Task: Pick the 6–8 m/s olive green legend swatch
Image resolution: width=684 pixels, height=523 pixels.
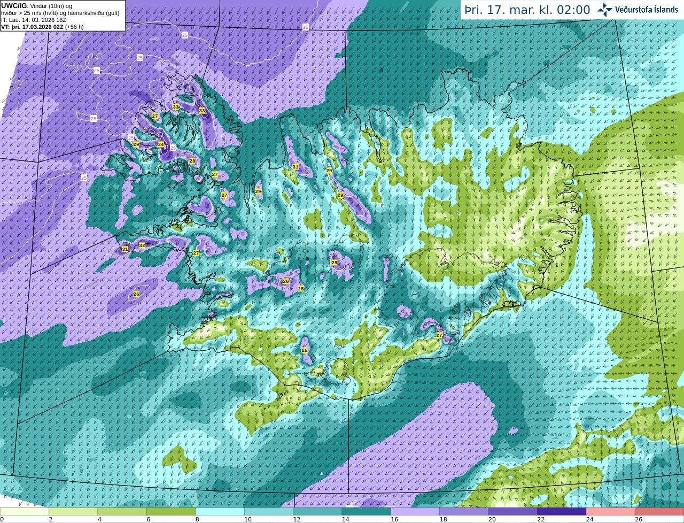Action: tap(171, 512)
